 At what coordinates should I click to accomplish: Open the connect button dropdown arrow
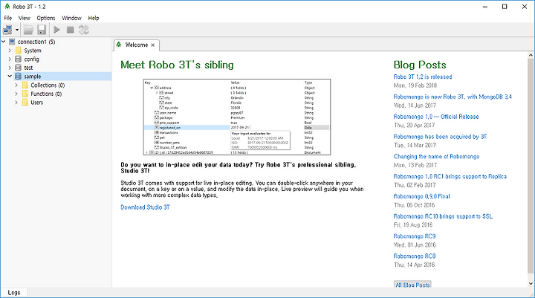tap(16, 30)
